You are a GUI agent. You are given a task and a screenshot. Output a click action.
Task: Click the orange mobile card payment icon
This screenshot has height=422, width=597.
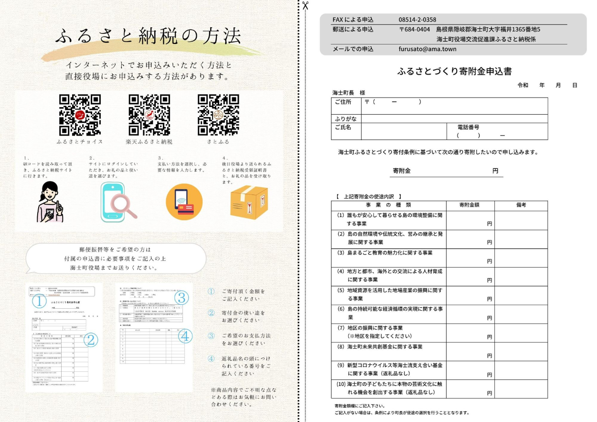click(184, 202)
